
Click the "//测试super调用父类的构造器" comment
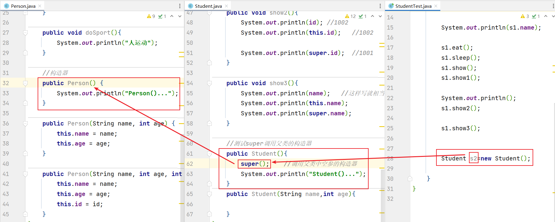pos(269,143)
